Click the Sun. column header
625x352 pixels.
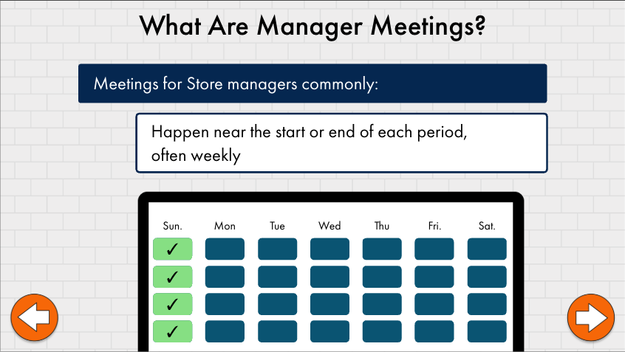click(x=172, y=226)
